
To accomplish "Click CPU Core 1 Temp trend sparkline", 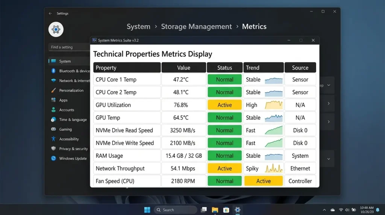I will [274, 80].
